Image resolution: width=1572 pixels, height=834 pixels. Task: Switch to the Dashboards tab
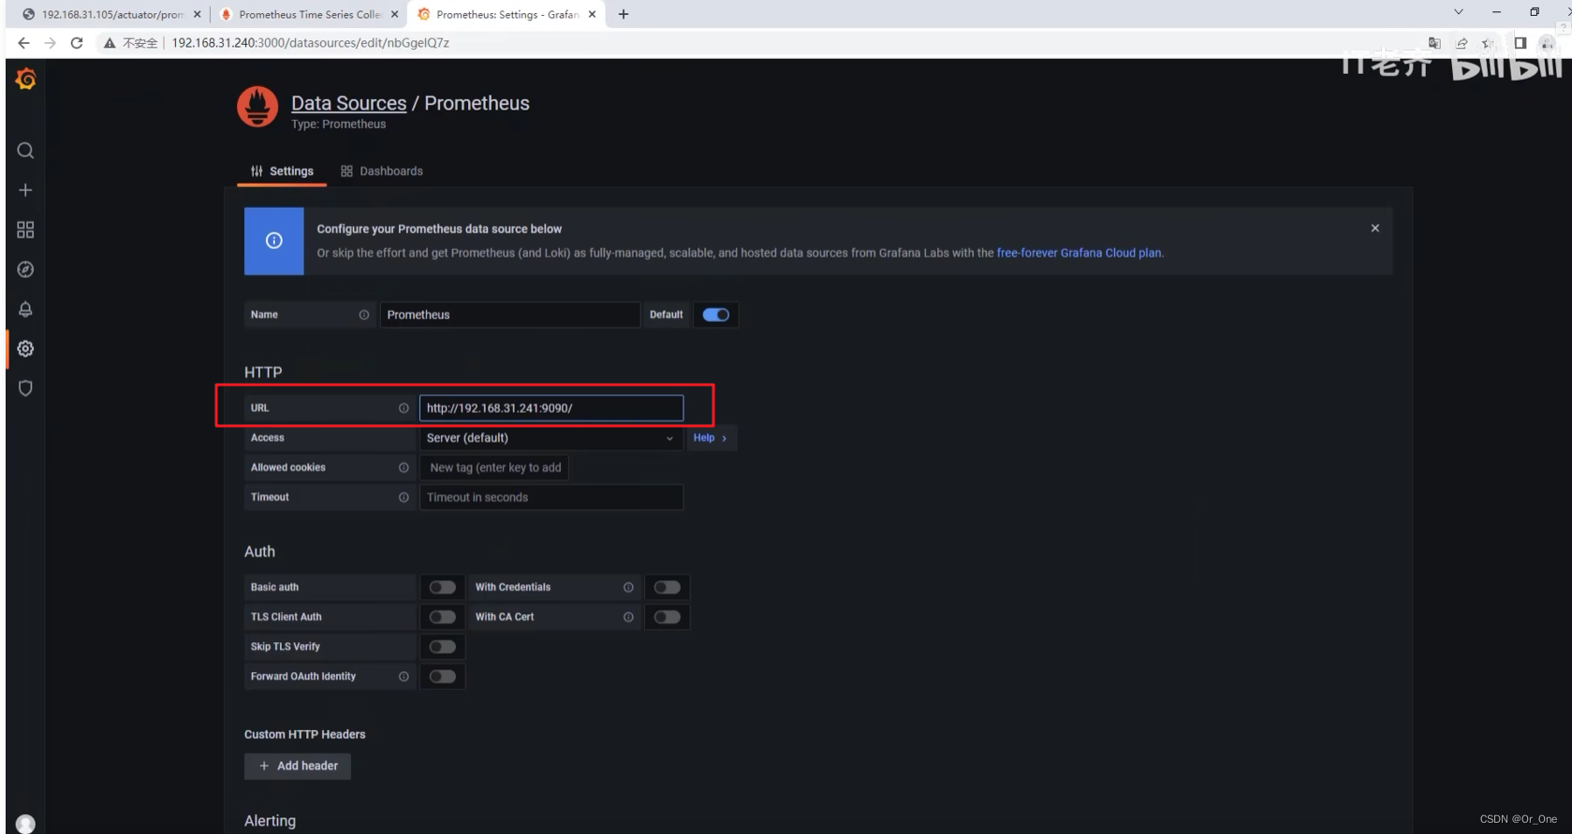click(382, 171)
